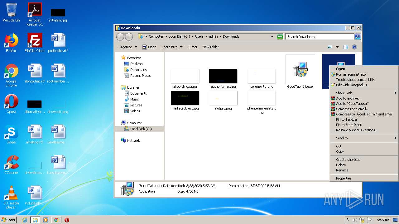Open Properties from context menu

tap(344, 178)
